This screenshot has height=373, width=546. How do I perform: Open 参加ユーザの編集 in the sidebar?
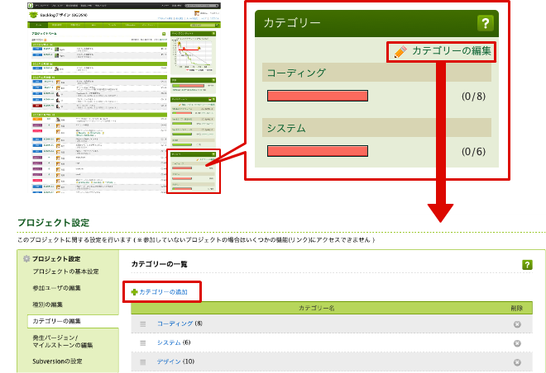(57, 288)
